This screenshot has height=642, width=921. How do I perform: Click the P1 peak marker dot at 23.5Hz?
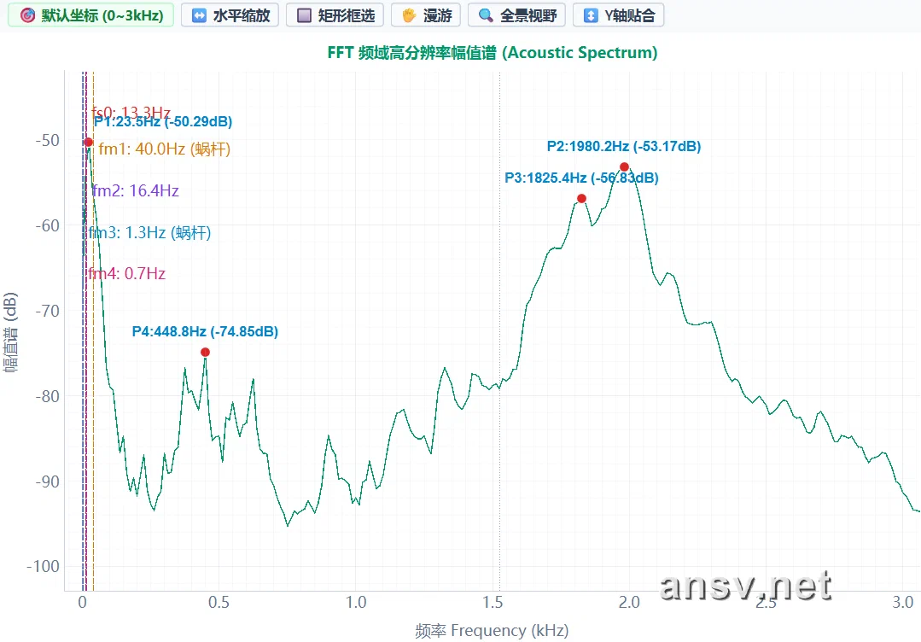[x=88, y=142]
